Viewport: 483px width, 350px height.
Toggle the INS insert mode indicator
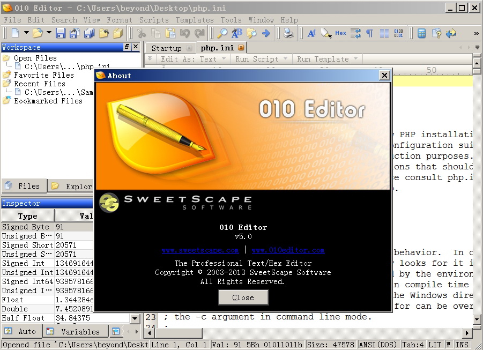(x=462, y=345)
